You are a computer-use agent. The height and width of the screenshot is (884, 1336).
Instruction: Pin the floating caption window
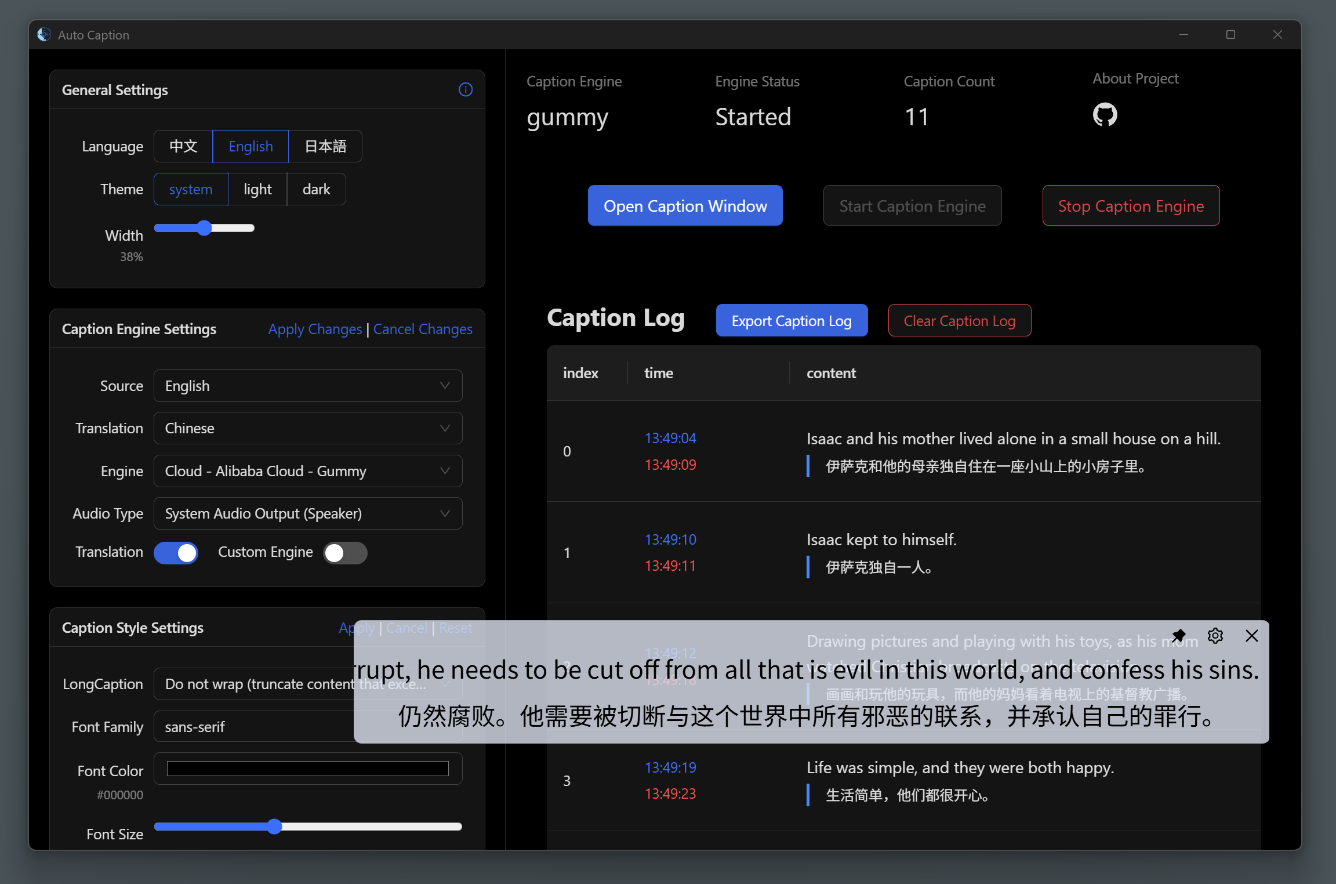coord(1179,636)
